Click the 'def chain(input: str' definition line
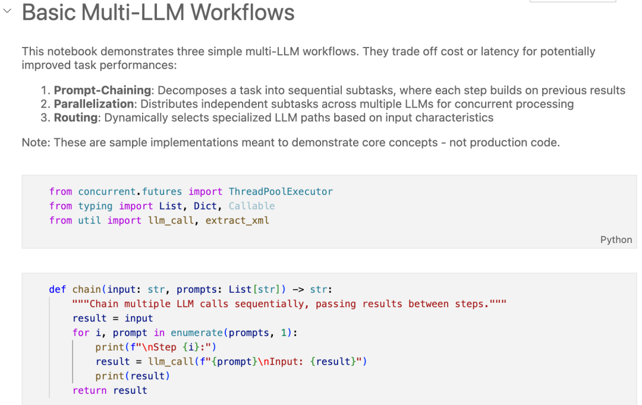The height and width of the screenshot is (405, 642). 190,290
